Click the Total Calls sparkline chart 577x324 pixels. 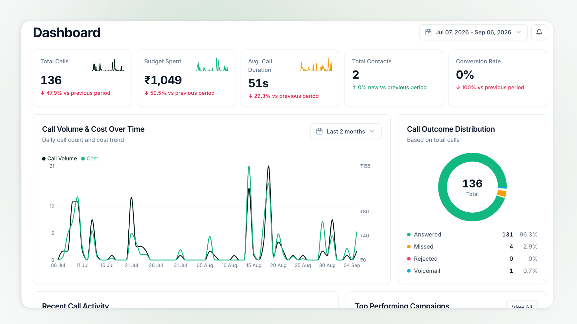[108, 65]
